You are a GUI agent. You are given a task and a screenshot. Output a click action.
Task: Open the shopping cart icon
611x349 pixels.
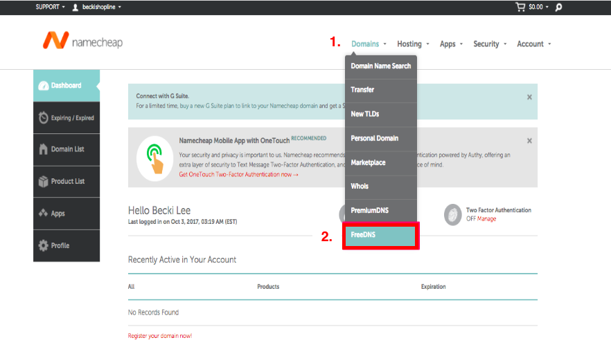click(x=520, y=7)
